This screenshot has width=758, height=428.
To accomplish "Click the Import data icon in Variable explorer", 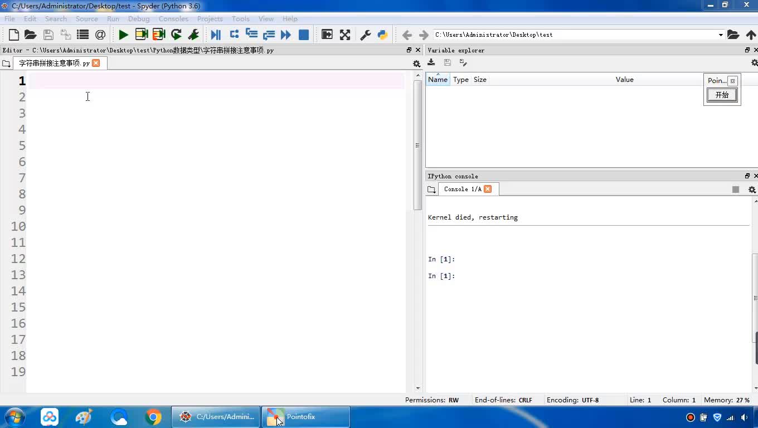I will click(431, 63).
